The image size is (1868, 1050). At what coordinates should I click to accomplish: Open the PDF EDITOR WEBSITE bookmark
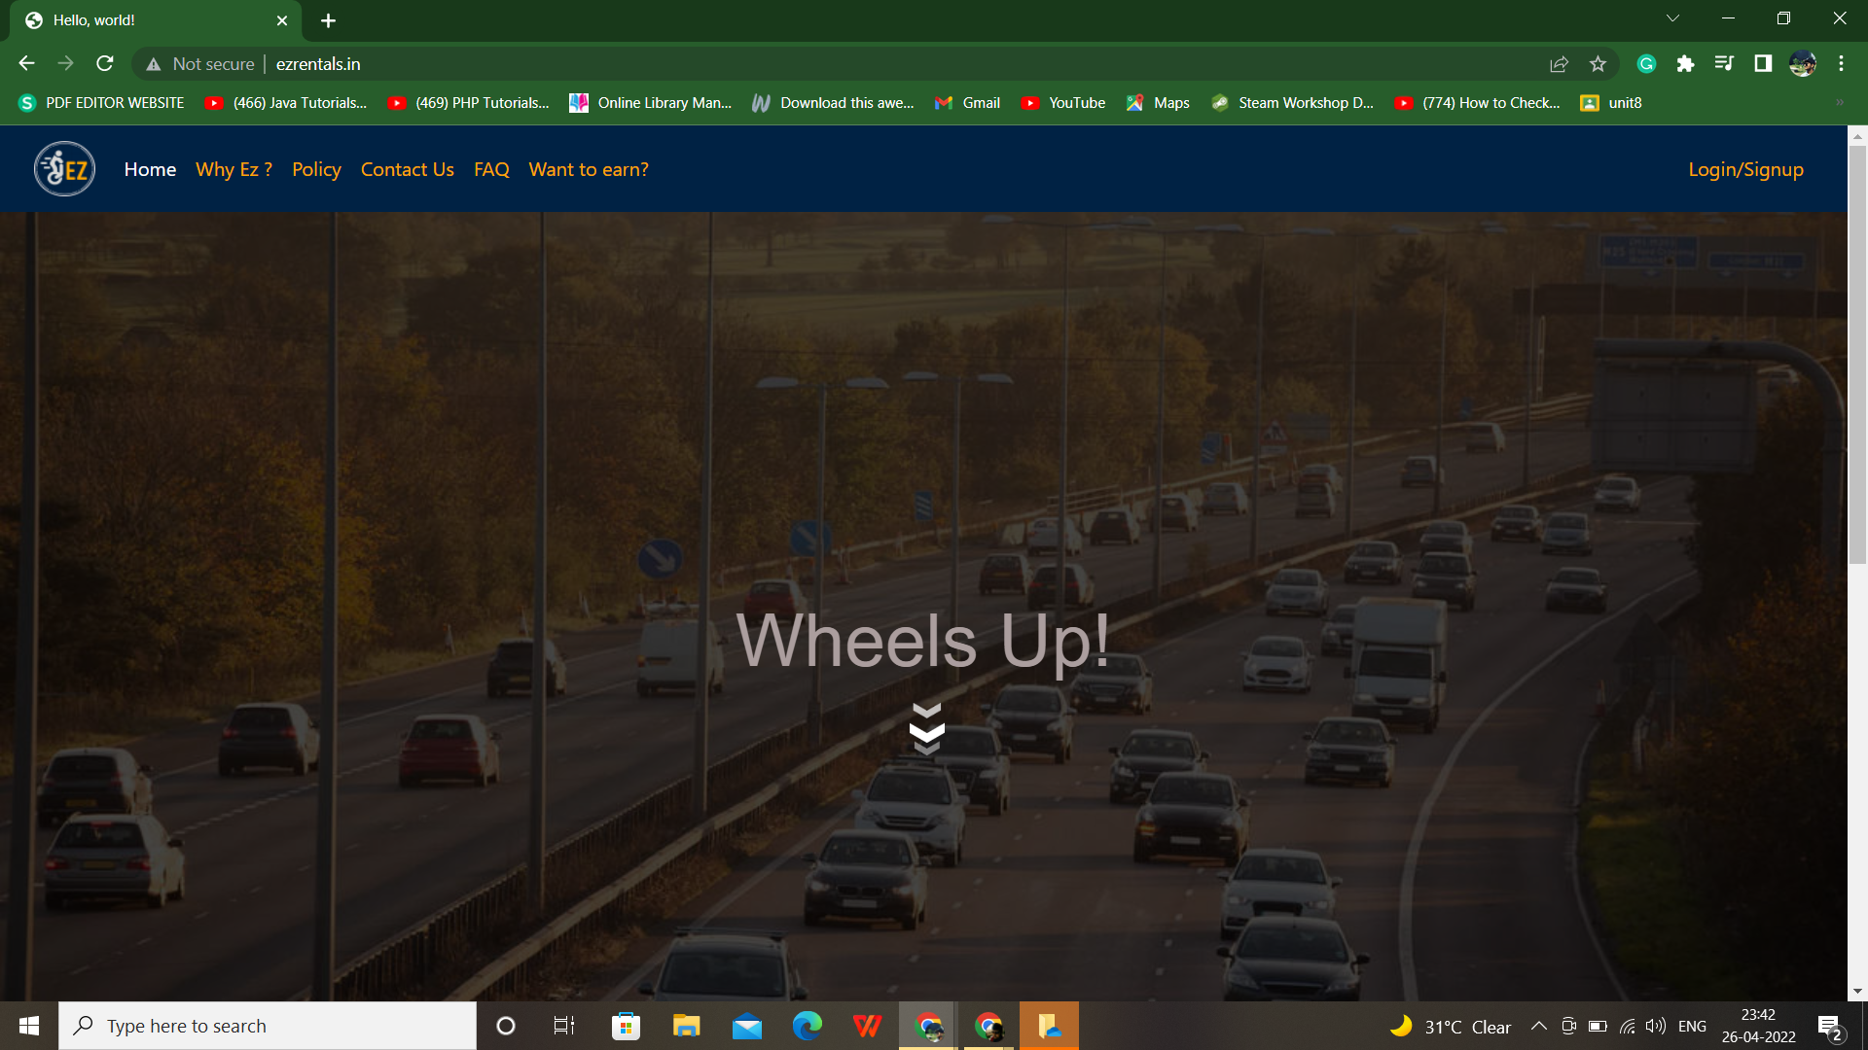point(101,103)
